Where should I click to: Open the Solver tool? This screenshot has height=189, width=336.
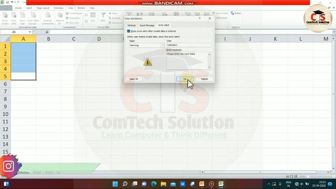(236, 13)
